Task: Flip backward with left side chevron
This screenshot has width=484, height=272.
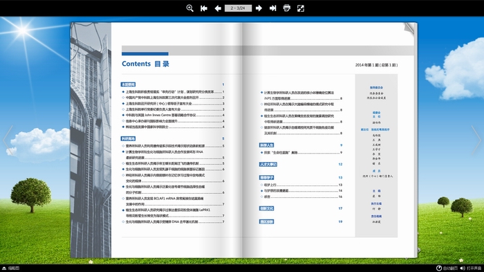Action: click(8, 140)
